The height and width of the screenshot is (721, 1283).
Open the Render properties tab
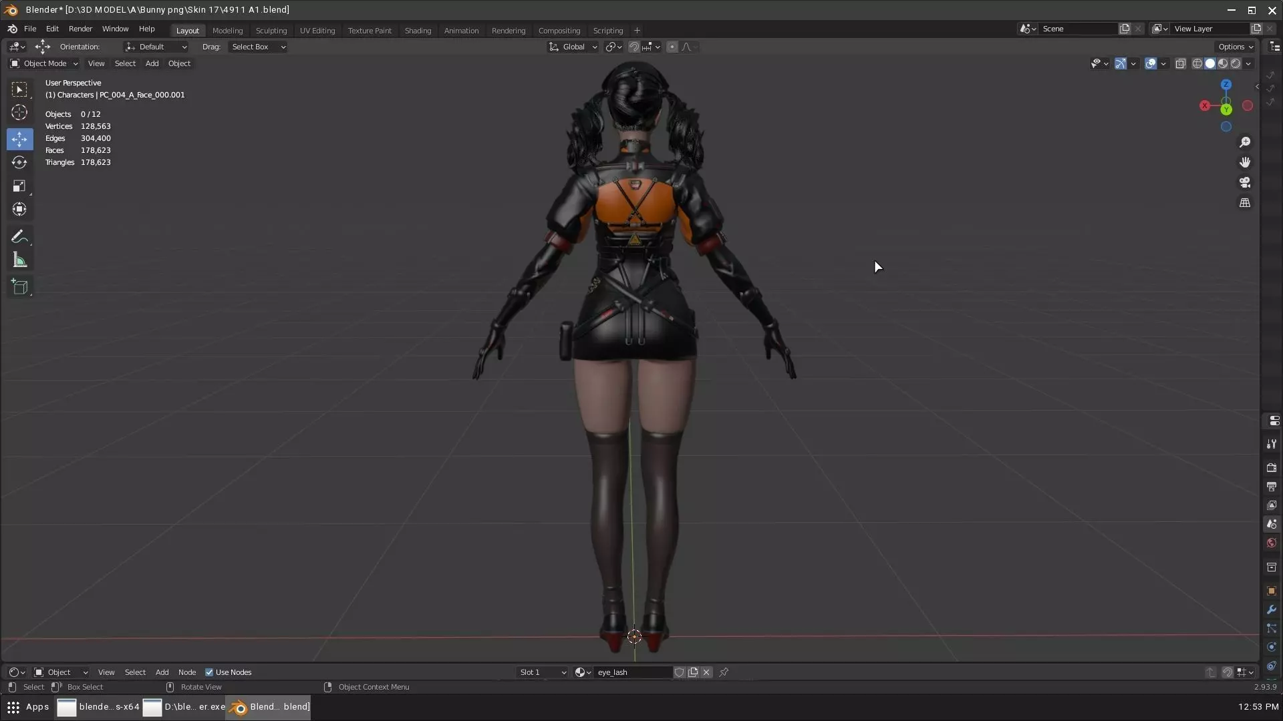[1272, 467]
